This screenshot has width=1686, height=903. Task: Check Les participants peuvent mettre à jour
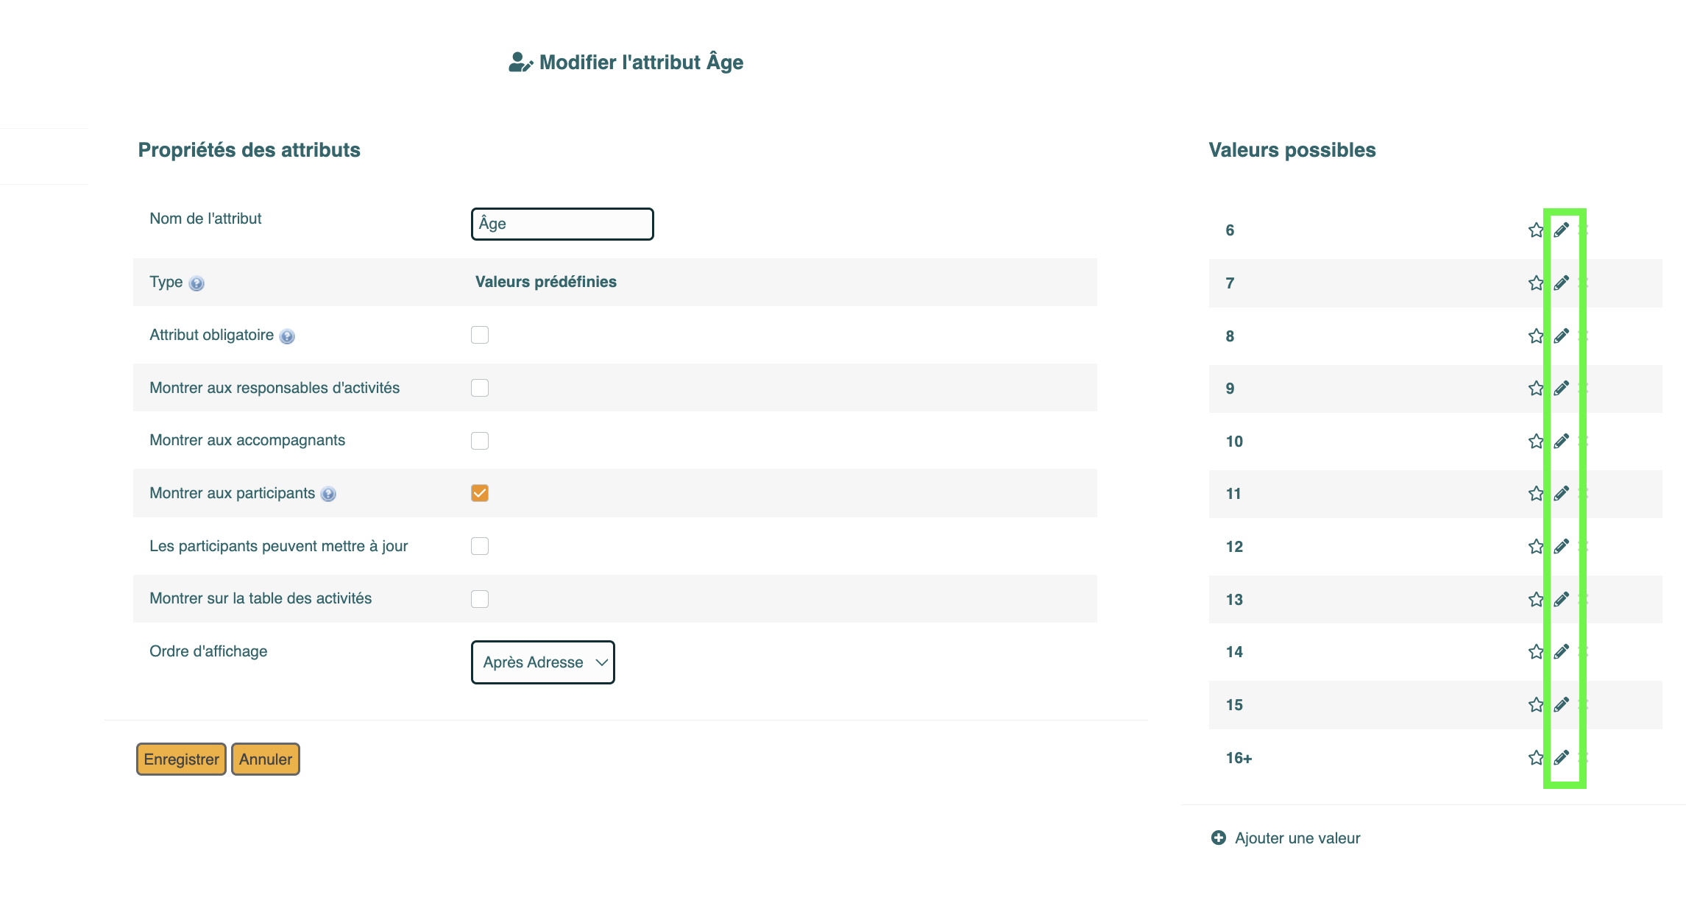480,546
